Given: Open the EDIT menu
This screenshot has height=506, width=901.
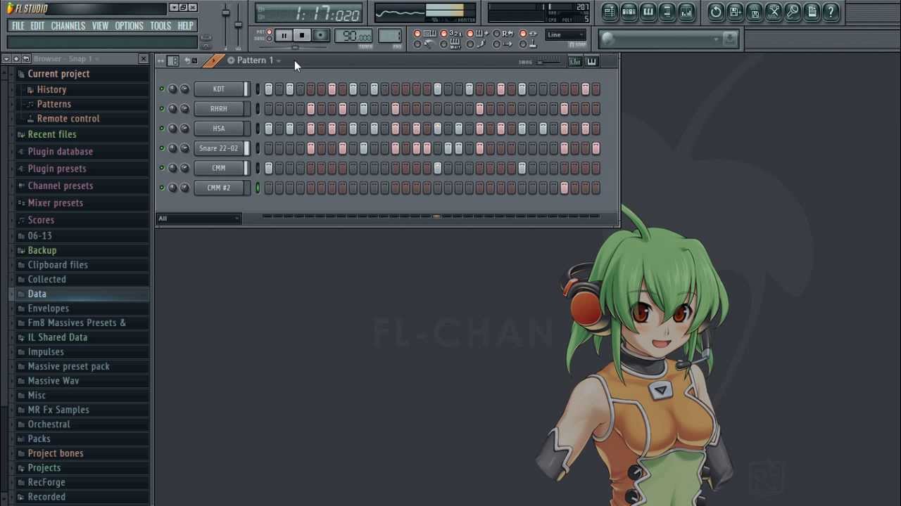Looking at the screenshot, I should pyautogui.click(x=37, y=26).
